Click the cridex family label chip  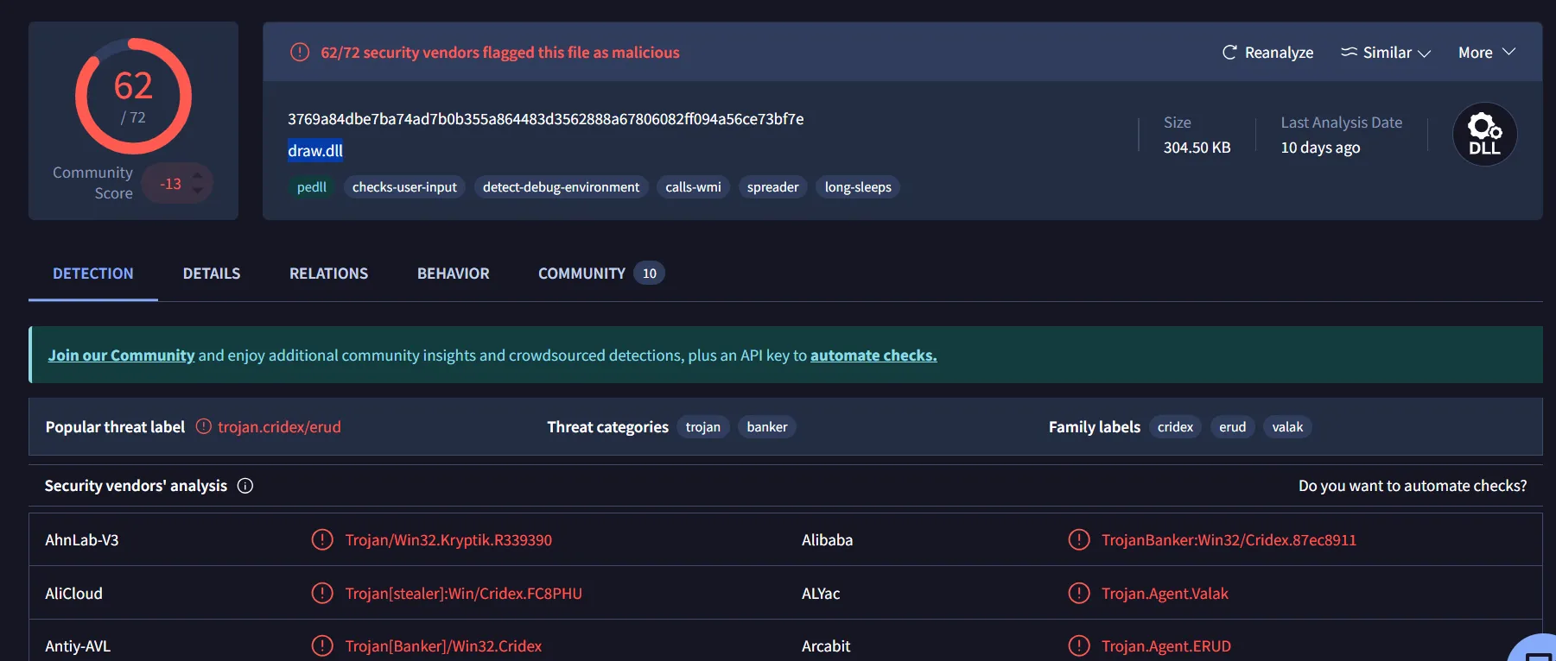pyautogui.click(x=1175, y=427)
